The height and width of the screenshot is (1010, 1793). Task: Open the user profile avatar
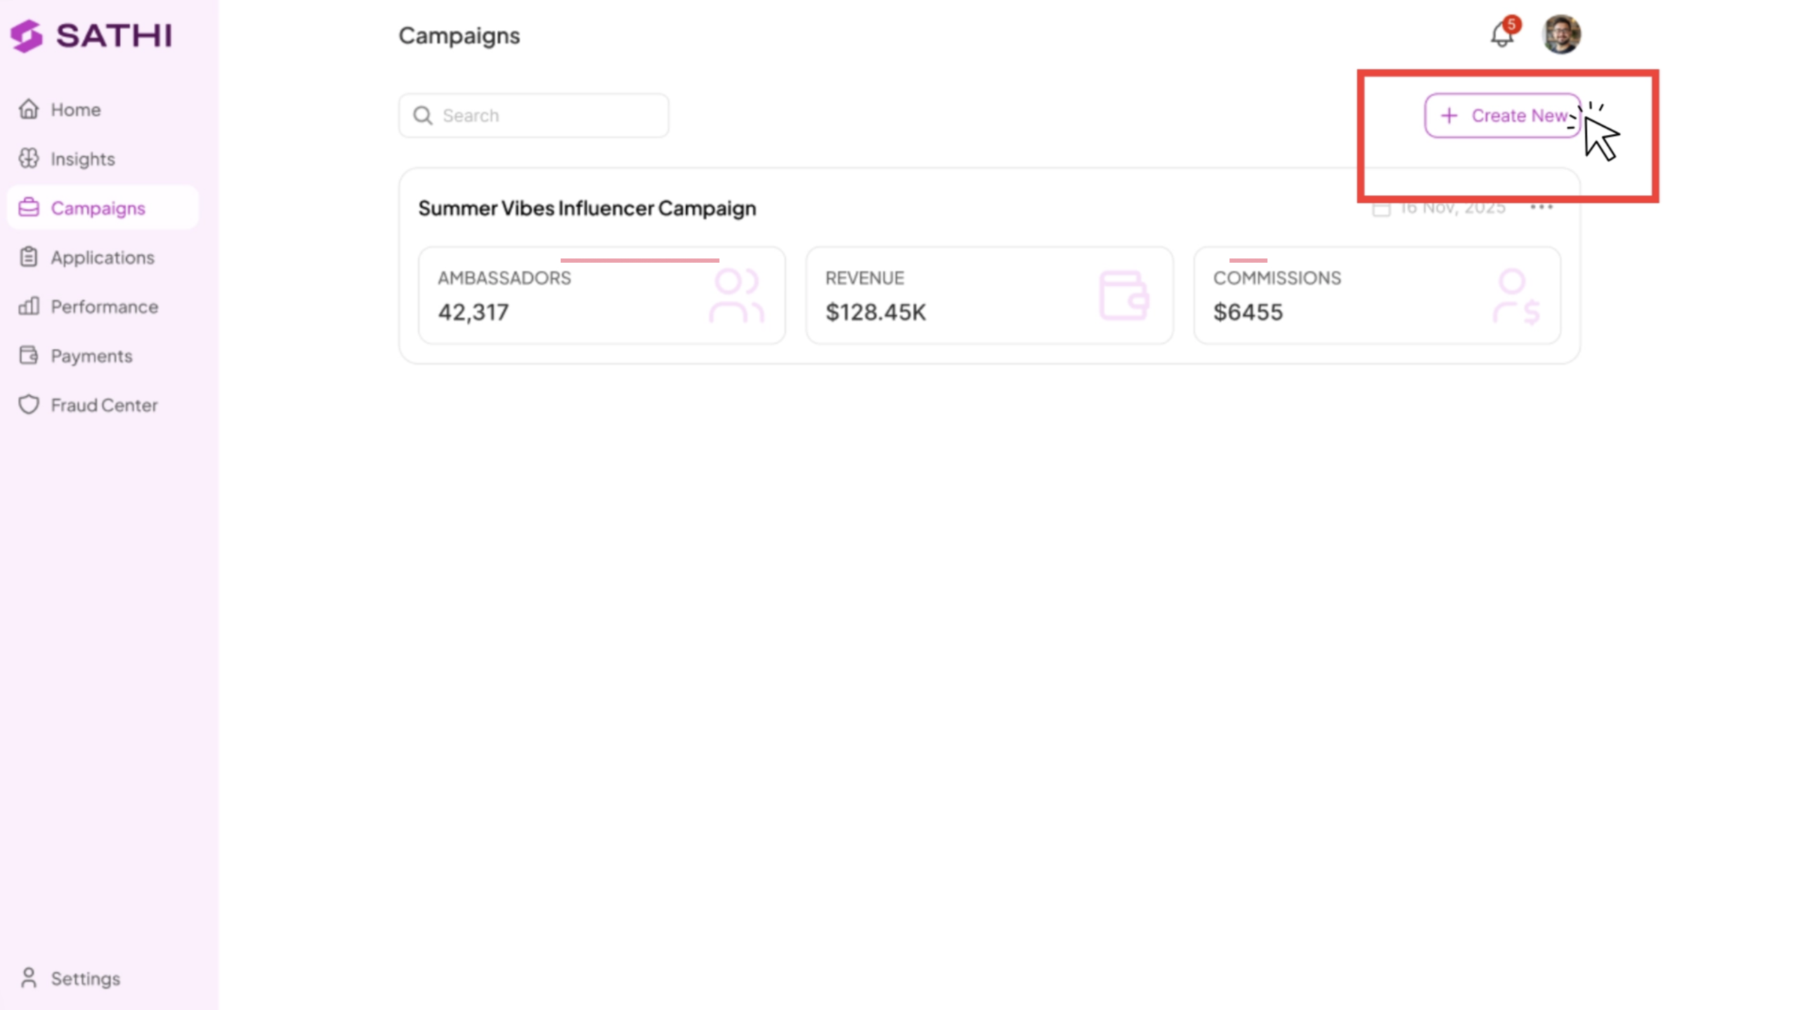1560,34
